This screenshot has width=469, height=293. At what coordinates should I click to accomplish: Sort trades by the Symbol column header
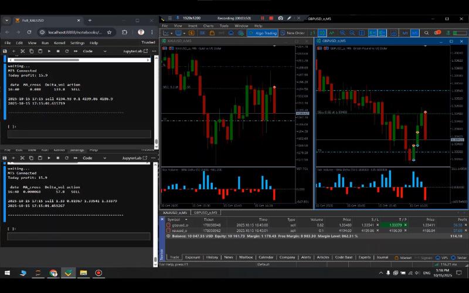point(174,219)
